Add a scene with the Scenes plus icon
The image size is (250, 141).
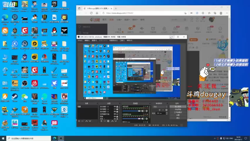pyautogui.click(x=79, y=121)
